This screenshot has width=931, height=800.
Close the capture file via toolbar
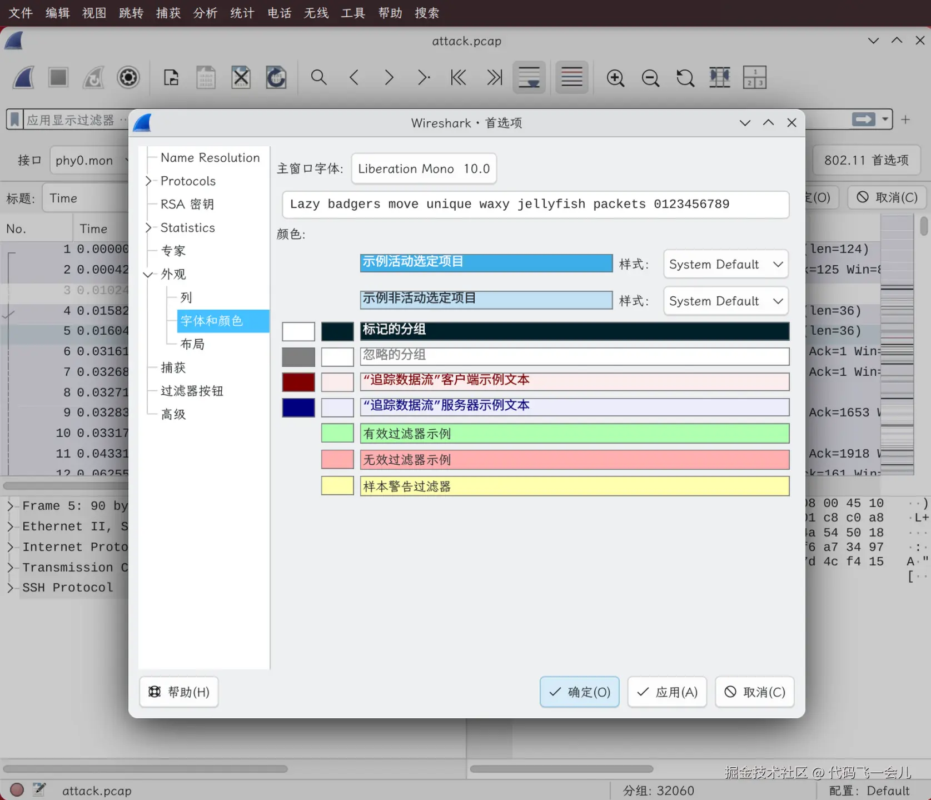[x=241, y=77]
